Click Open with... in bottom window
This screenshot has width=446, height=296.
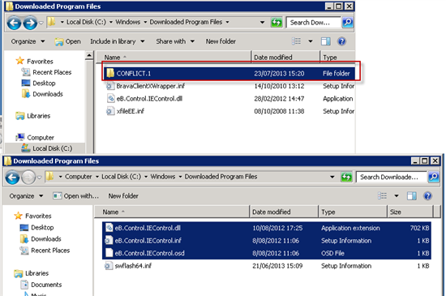point(76,196)
